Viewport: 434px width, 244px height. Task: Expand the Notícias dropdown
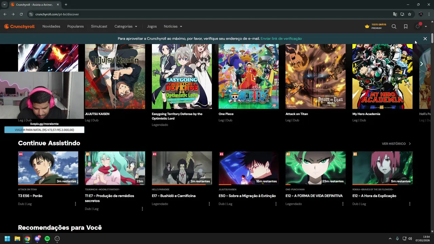(x=173, y=26)
